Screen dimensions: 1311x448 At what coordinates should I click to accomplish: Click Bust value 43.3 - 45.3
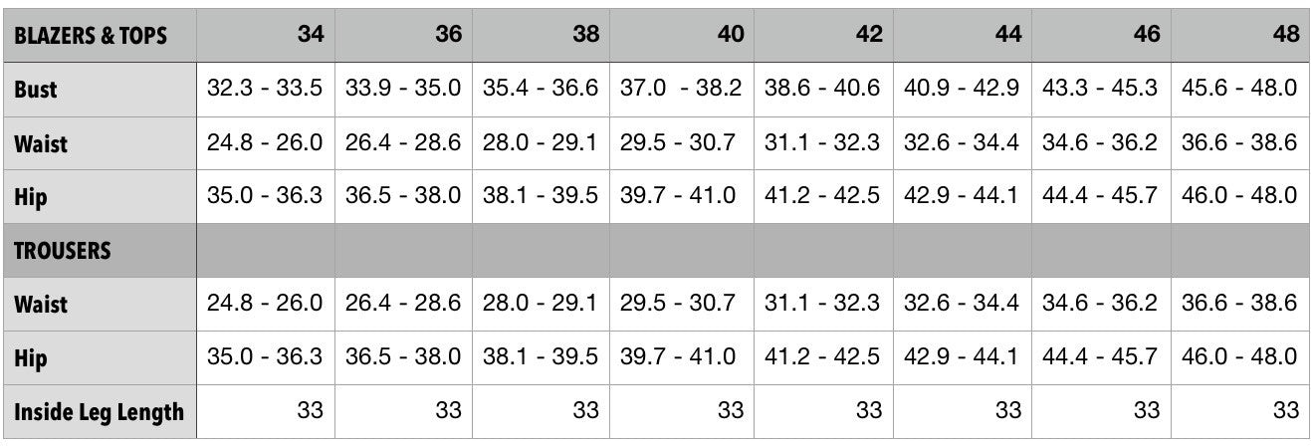(x=1100, y=89)
